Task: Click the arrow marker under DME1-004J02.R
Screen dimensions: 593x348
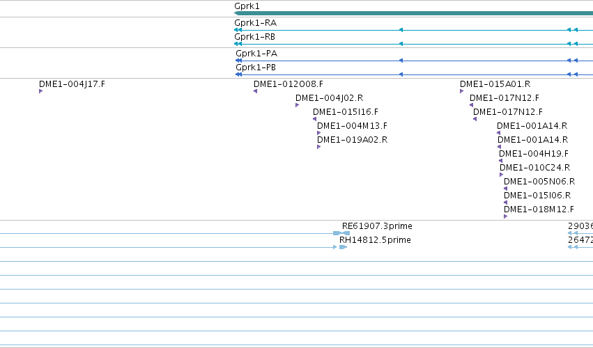Action: (x=298, y=105)
